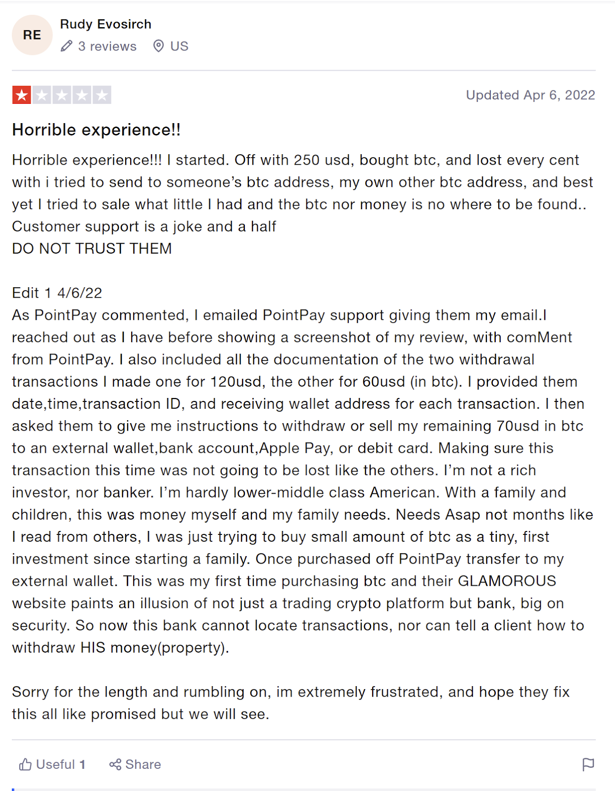Click the RE avatar circle
This screenshot has height=791, width=615.
coord(32,35)
